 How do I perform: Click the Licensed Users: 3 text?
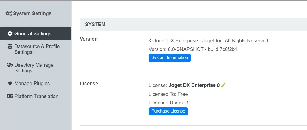click(x=168, y=103)
